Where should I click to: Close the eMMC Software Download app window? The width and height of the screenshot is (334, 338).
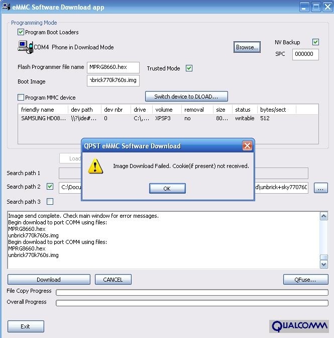tap(327, 7)
